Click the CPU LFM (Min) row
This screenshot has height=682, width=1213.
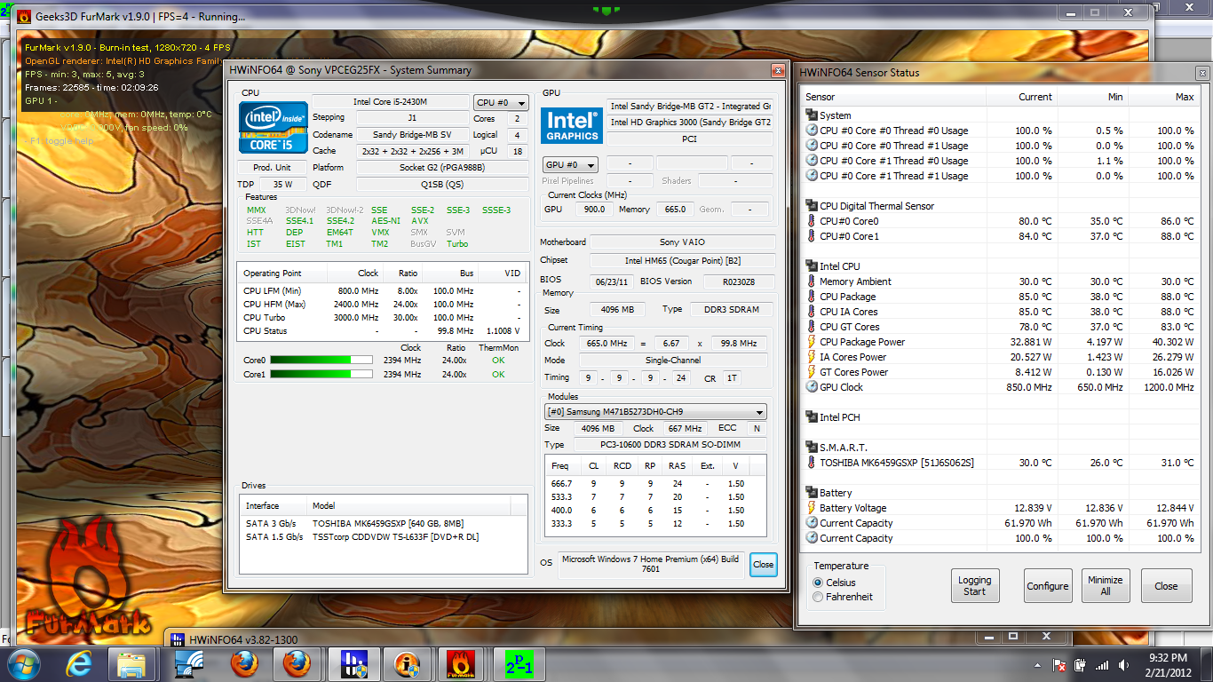point(383,291)
